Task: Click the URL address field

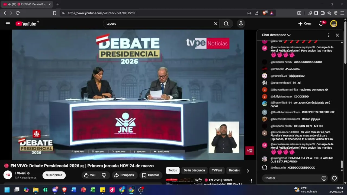Action: [x=156, y=13]
